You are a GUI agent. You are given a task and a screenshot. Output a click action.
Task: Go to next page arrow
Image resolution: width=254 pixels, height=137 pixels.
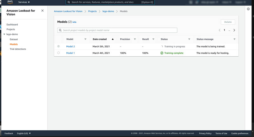click(x=234, y=30)
